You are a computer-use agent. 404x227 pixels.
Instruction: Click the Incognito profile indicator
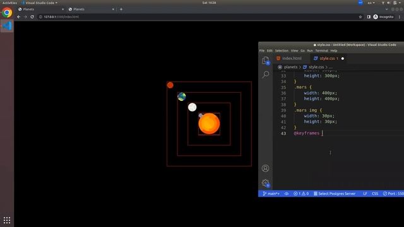pos(383,17)
